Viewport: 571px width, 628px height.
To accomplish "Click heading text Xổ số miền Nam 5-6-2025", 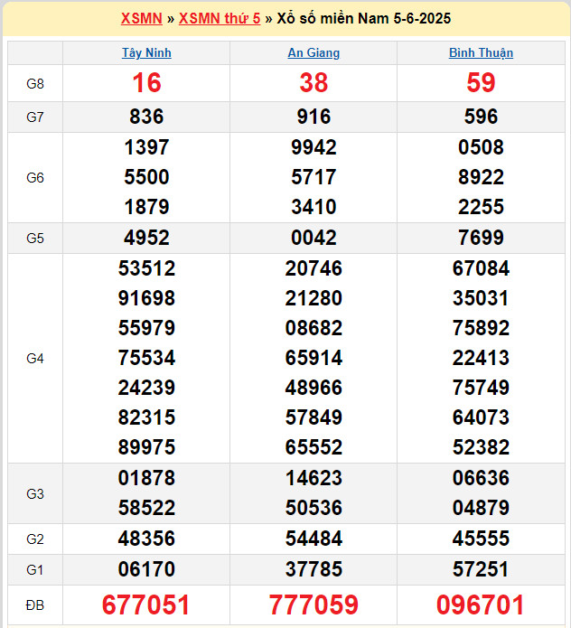I will [x=364, y=18].
